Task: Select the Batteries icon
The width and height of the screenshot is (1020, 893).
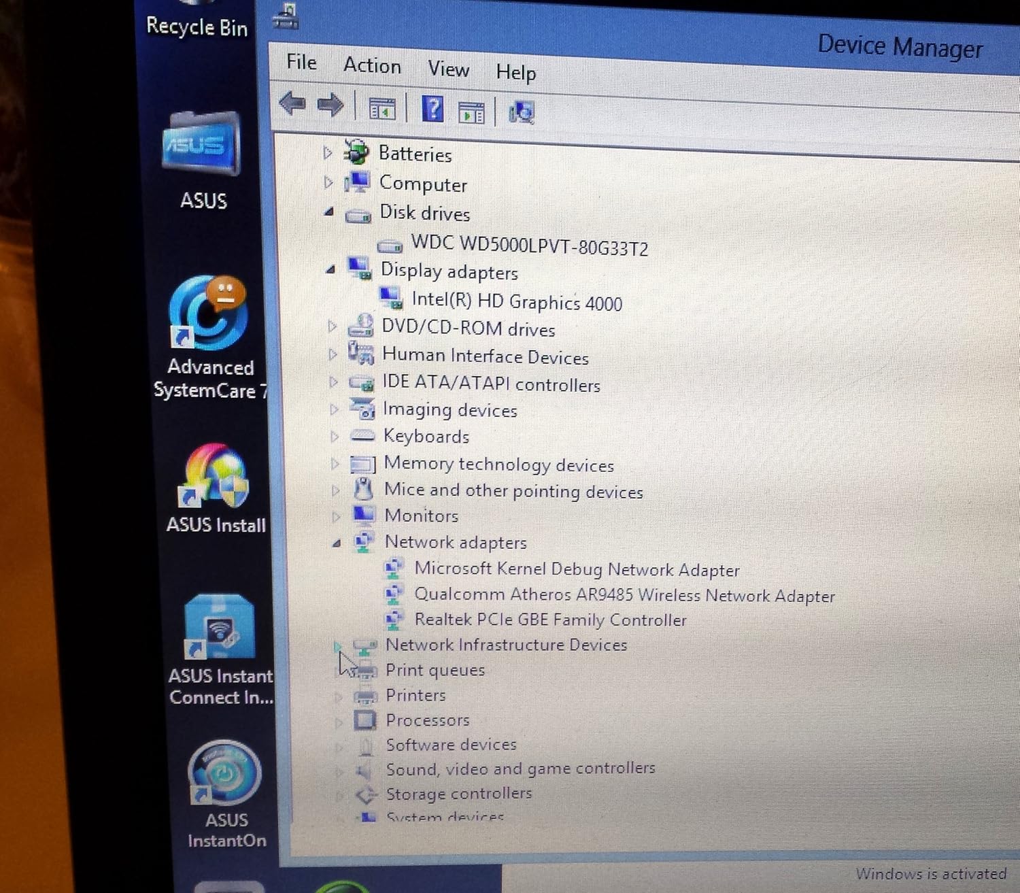Action: 357,152
